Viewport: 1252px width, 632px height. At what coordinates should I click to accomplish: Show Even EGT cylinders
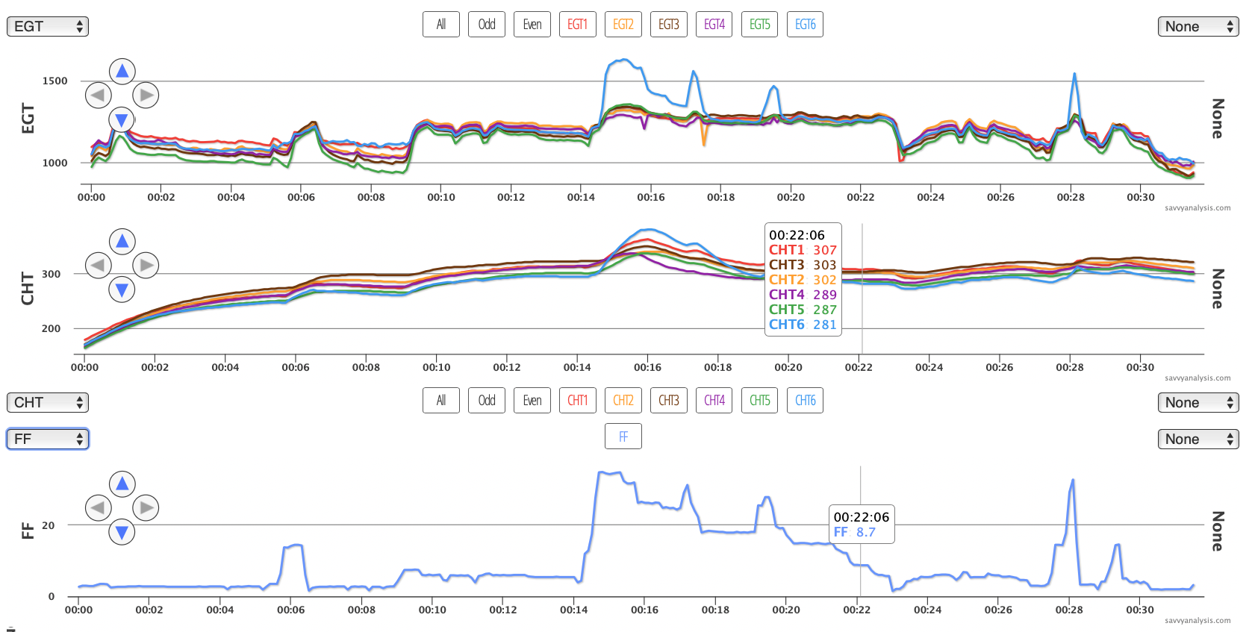coord(532,25)
